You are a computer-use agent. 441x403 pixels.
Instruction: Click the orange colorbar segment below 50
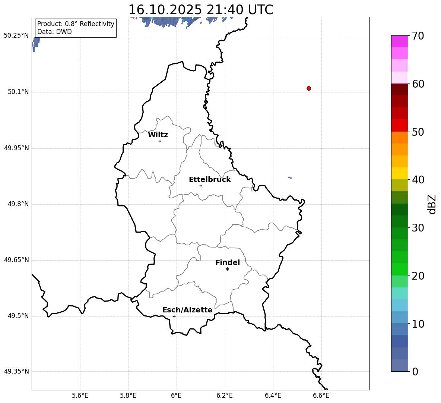tap(399, 138)
